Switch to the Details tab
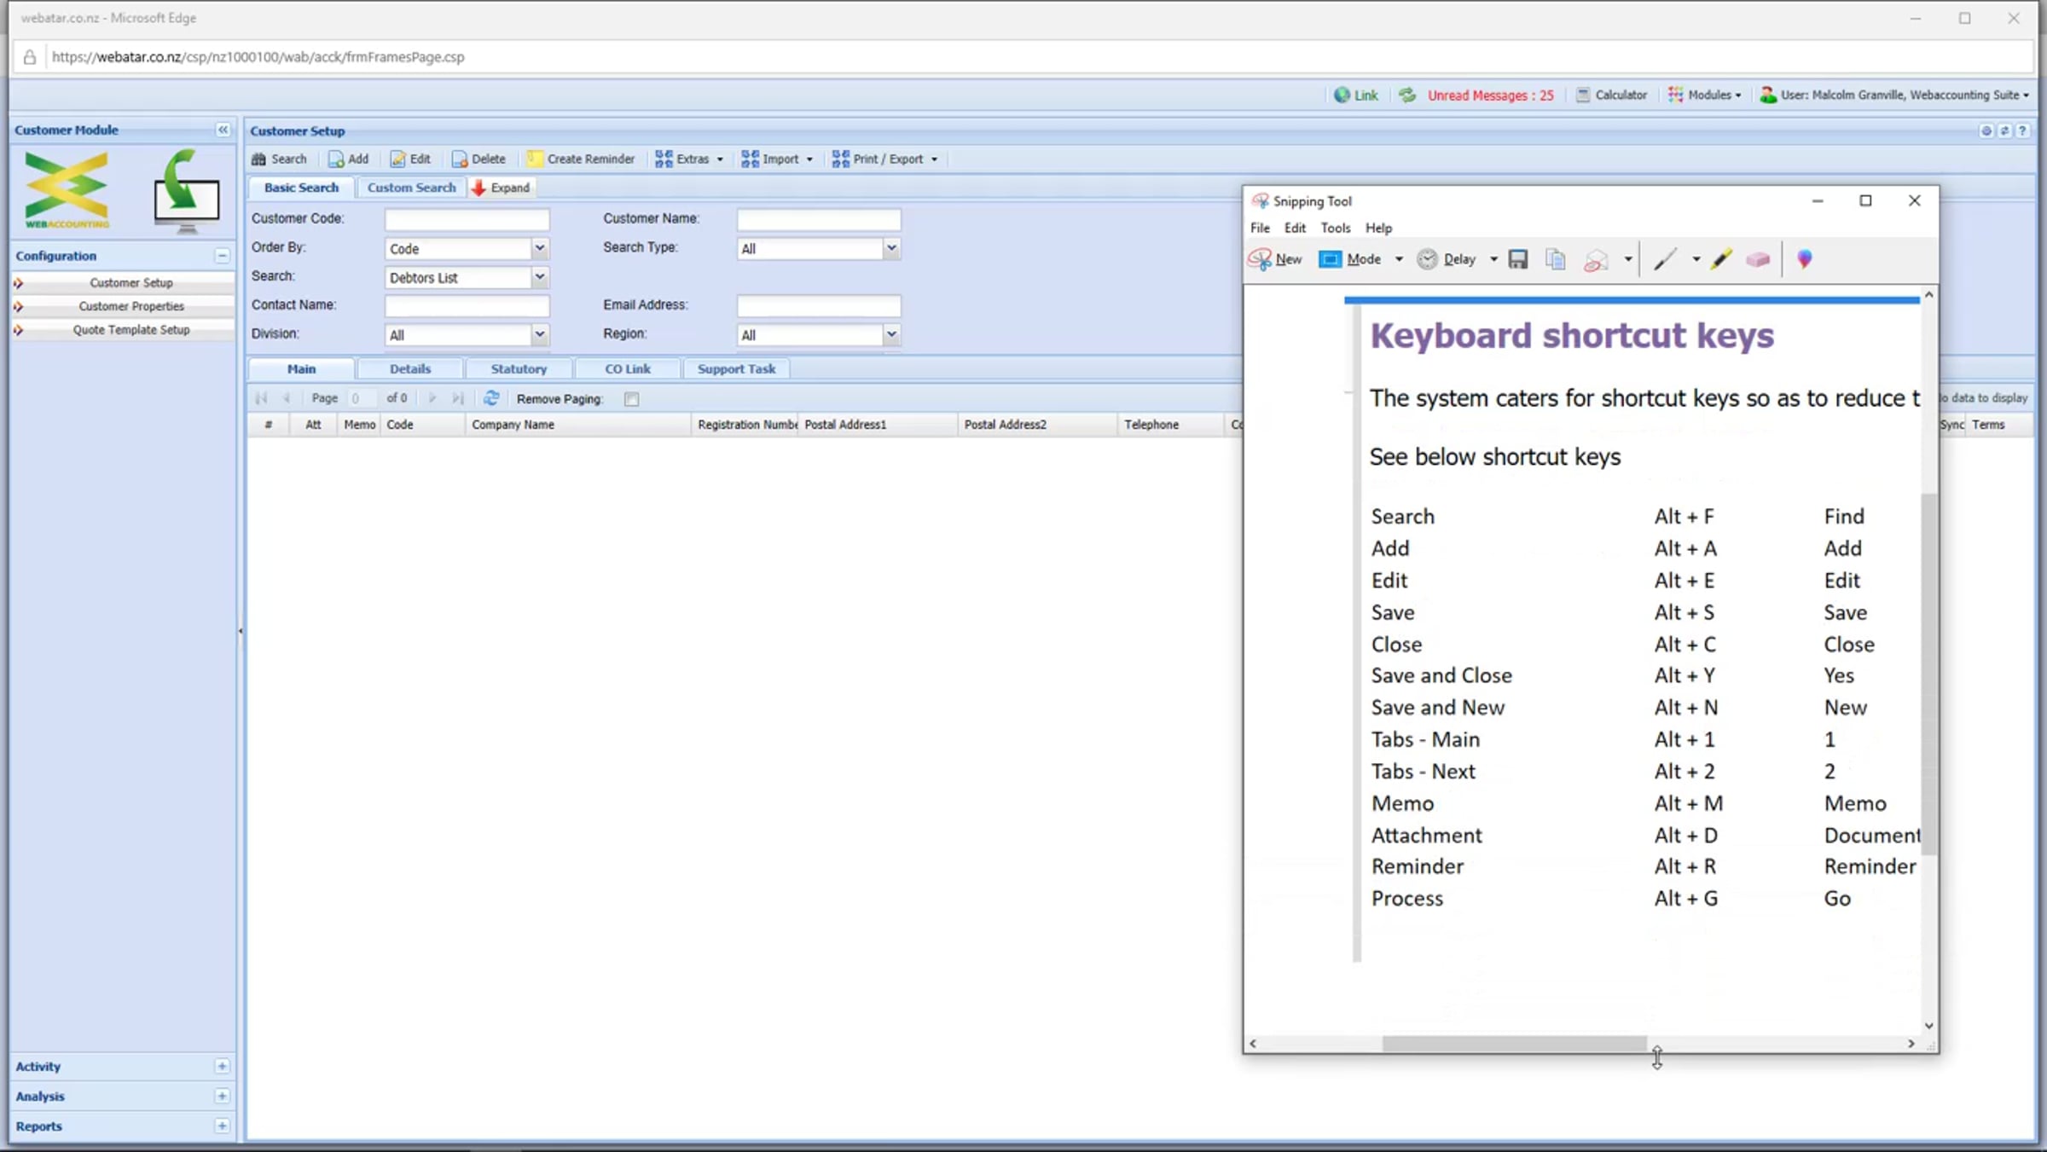Image resolution: width=2047 pixels, height=1152 pixels. (410, 369)
